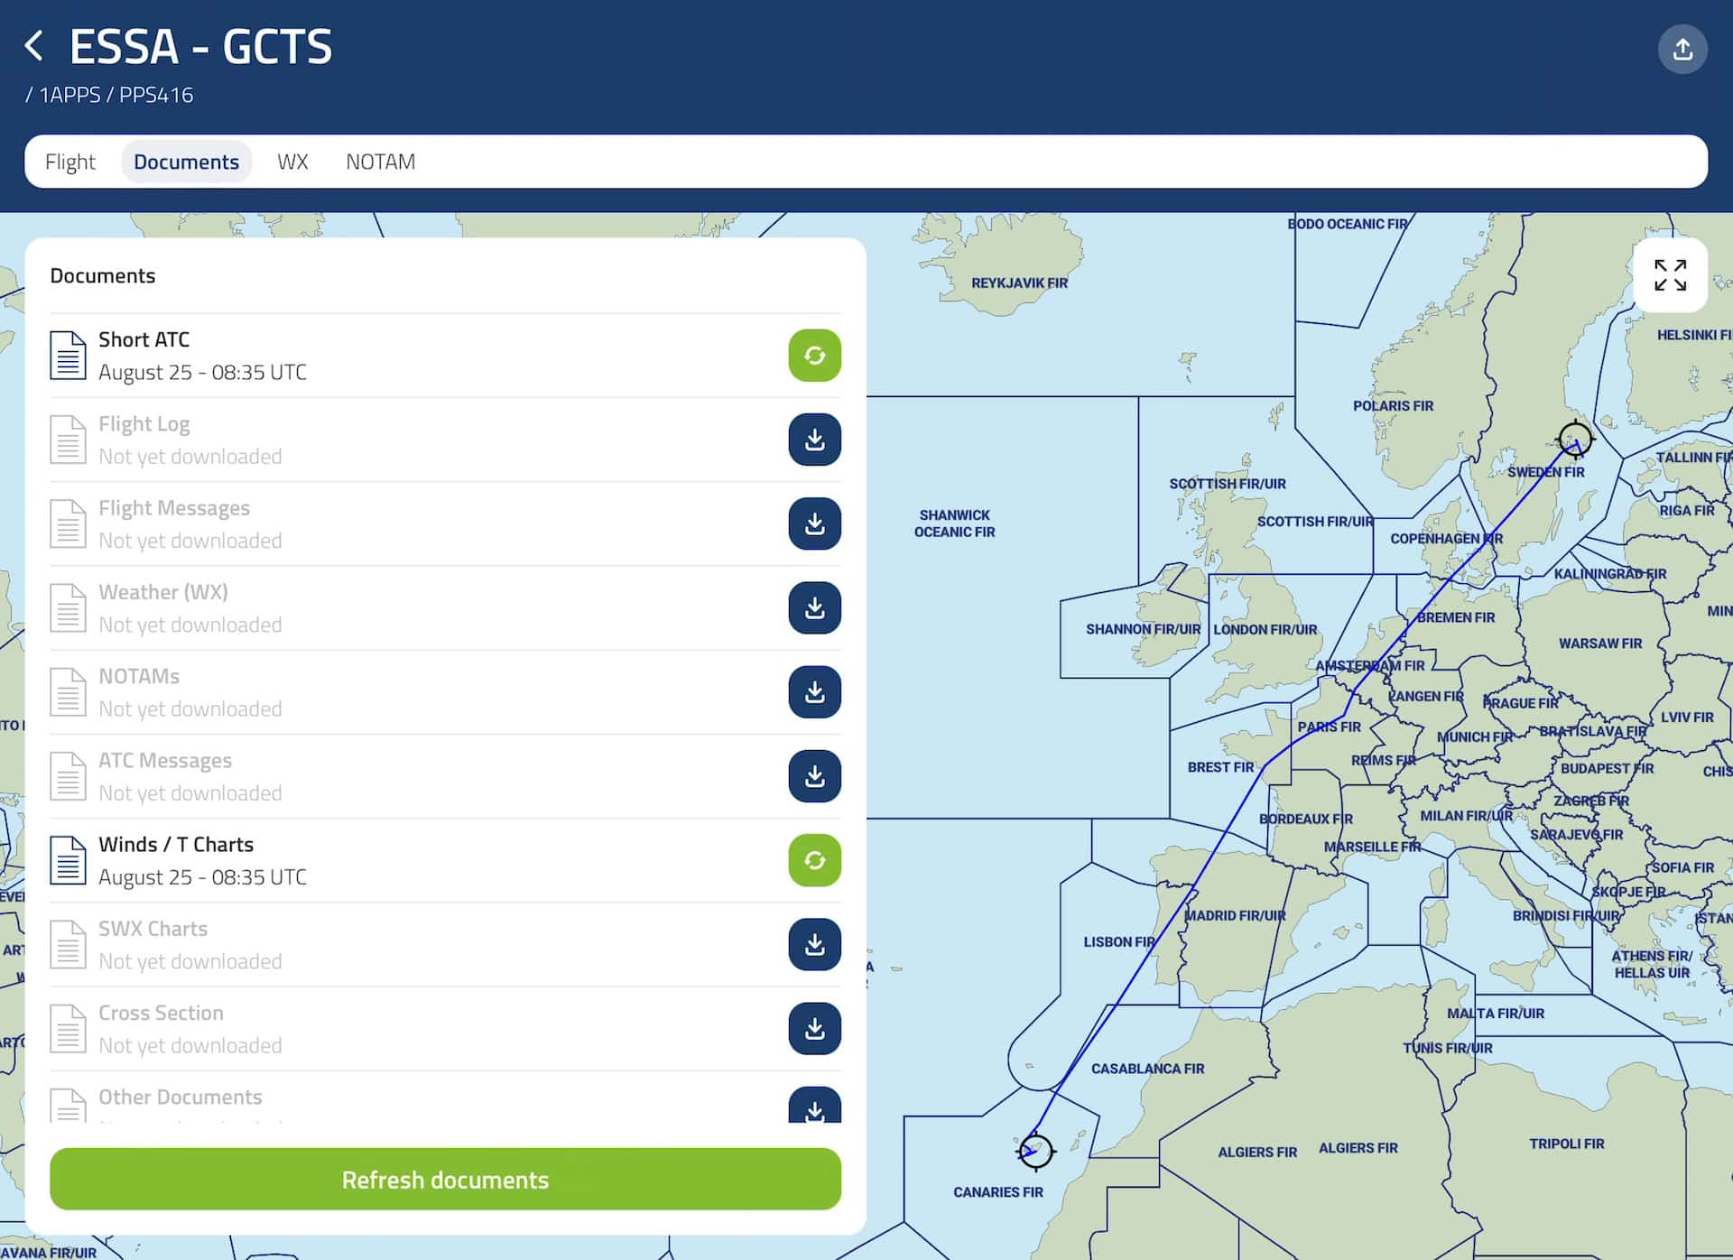Click the Flight Log title
Image resolution: width=1733 pixels, height=1260 pixels.
144,423
